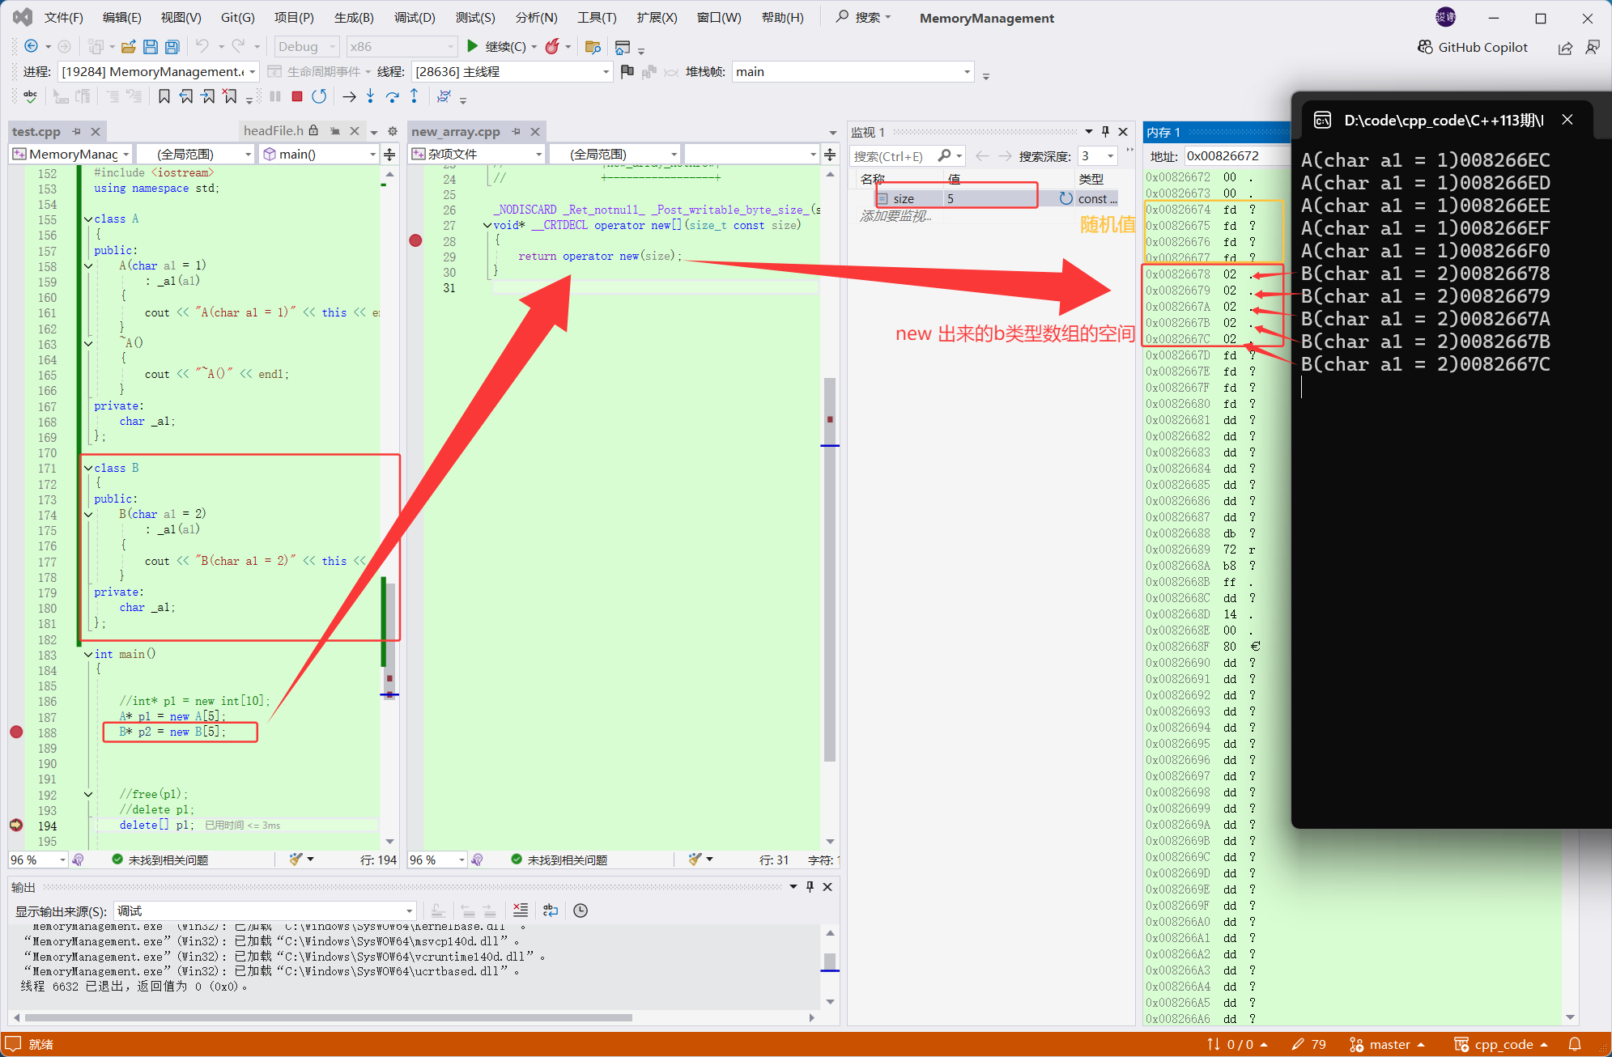Click the output panel horizontal scrollbar
The image size is (1612, 1057).
(328, 1017)
